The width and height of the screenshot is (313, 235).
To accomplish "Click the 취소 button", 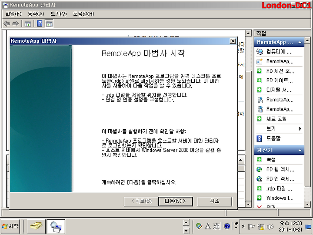I will coord(215,201).
